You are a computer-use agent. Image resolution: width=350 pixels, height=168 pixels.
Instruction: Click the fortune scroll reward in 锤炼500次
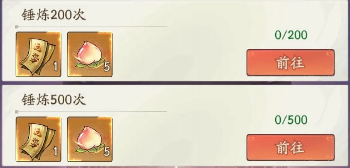[x=38, y=139]
